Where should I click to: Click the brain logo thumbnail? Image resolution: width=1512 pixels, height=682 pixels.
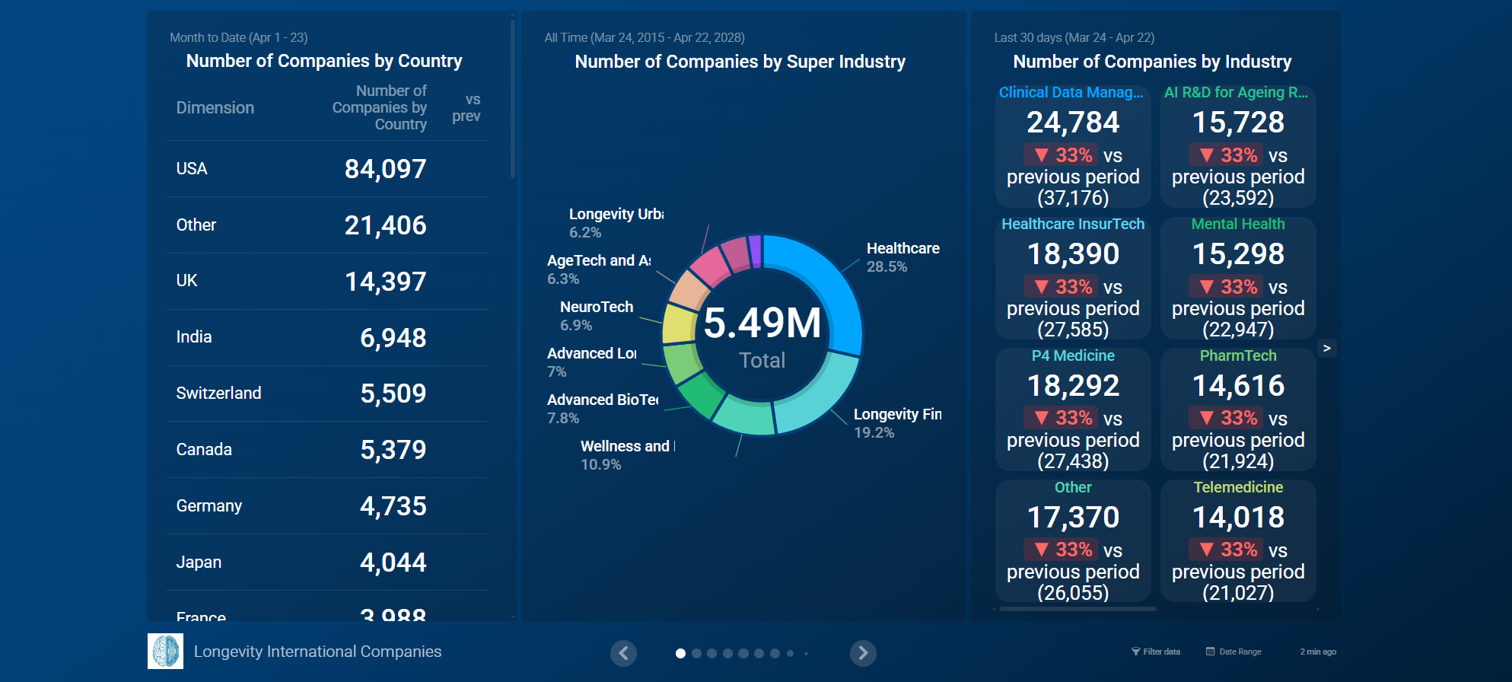[165, 652]
